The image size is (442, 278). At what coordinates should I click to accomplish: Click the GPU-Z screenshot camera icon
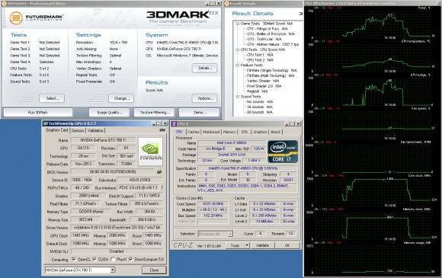pyautogui.click(x=162, y=130)
